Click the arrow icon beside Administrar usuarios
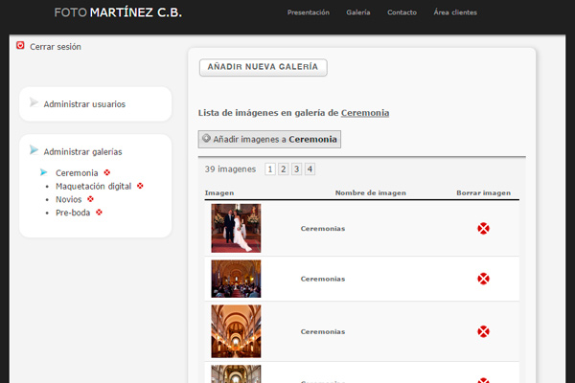575x383 pixels. [x=34, y=102]
